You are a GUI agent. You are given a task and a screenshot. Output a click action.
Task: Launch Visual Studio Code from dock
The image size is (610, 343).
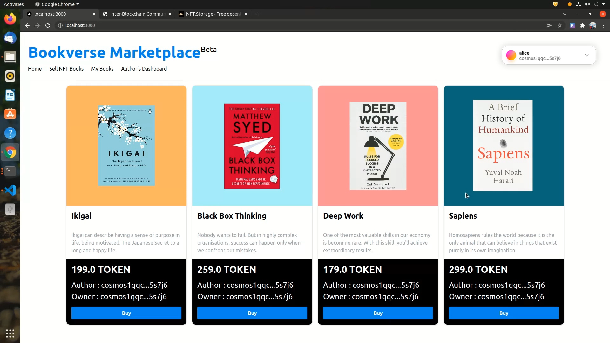[x=10, y=190]
